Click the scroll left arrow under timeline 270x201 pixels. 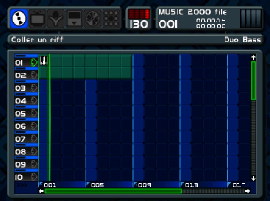tap(41, 191)
